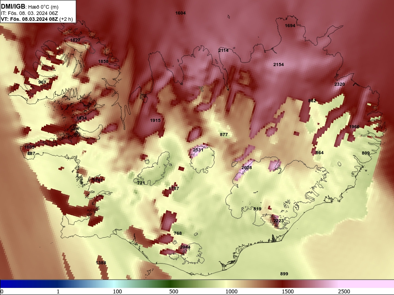Select the legend tick label 100
This screenshot has width=394, height=295.
coord(117,291)
